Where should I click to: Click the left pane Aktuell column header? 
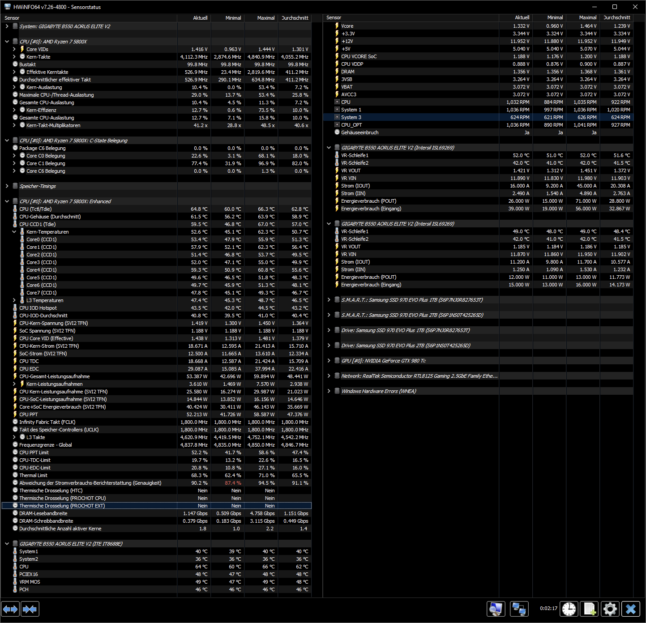(194, 18)
